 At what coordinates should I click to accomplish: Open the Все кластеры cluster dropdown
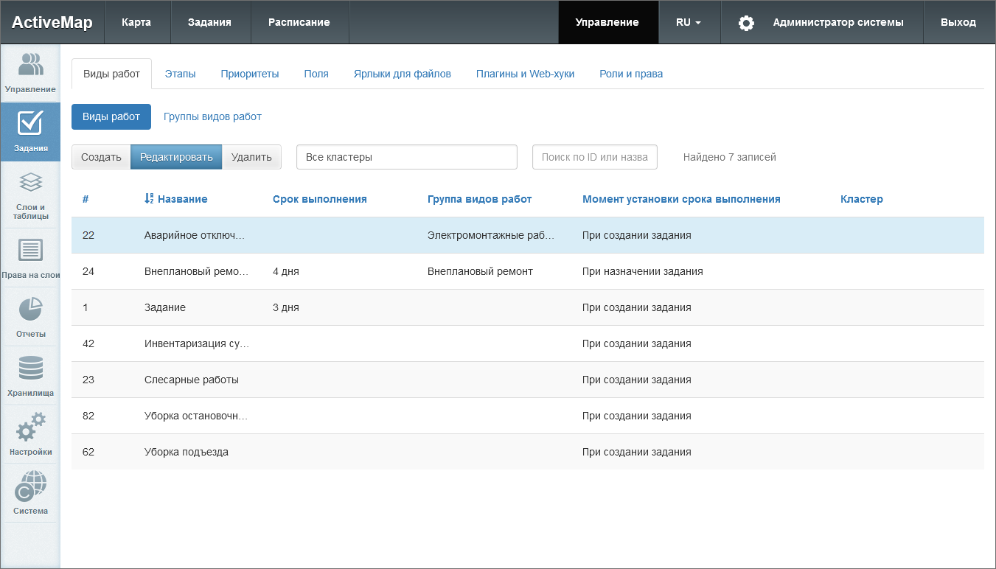406,157
